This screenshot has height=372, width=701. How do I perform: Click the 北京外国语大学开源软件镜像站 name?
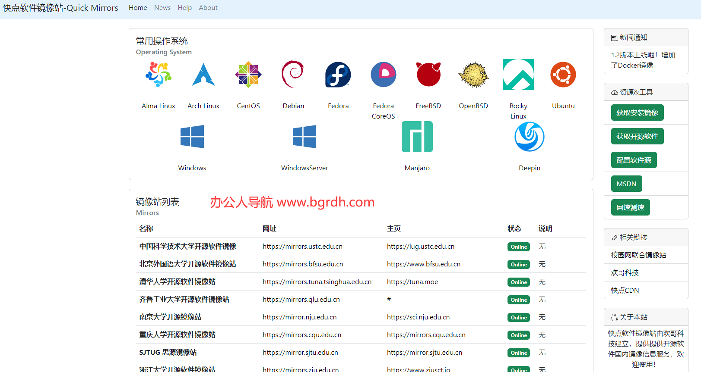[x=187, y=264]
